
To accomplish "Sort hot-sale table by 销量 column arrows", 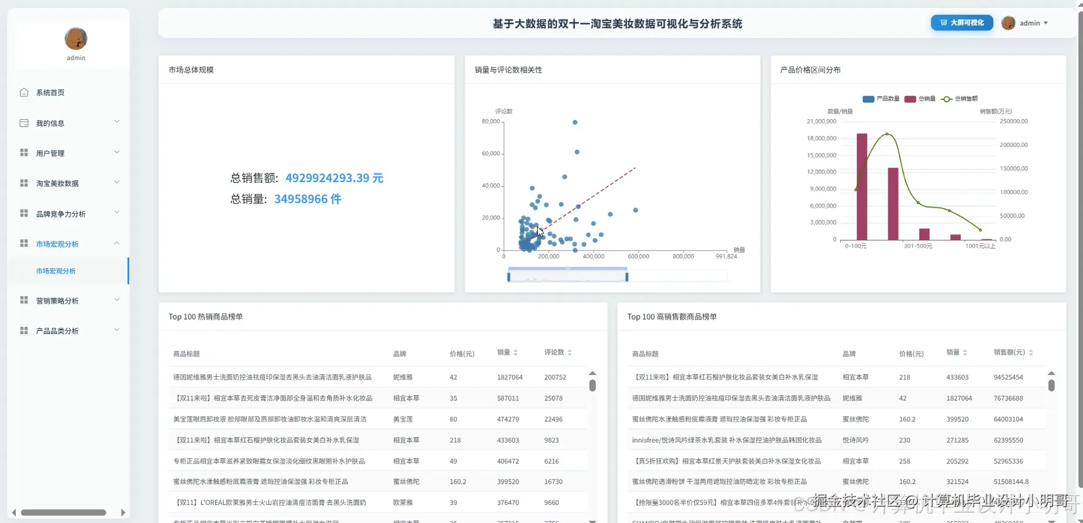I will tap(516, 353).
